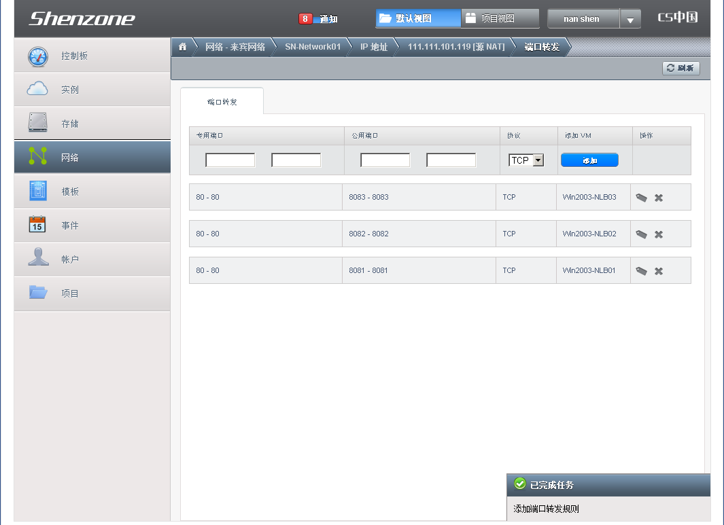The width and height of the screenshot is (724, 525).
Task: Open the nan shen user dropdown arrow
Action: click(630, 20)
